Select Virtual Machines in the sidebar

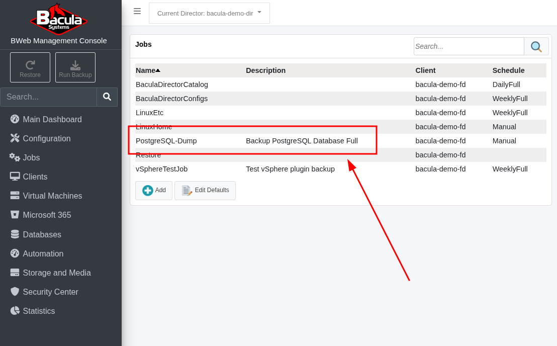pyautogui.click(x=52, y=196)
